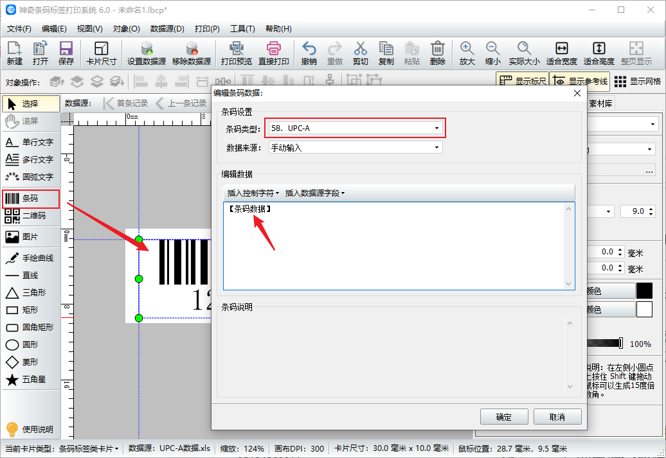
Task: Click the black color swatch
Action: (x=644, y=291)
